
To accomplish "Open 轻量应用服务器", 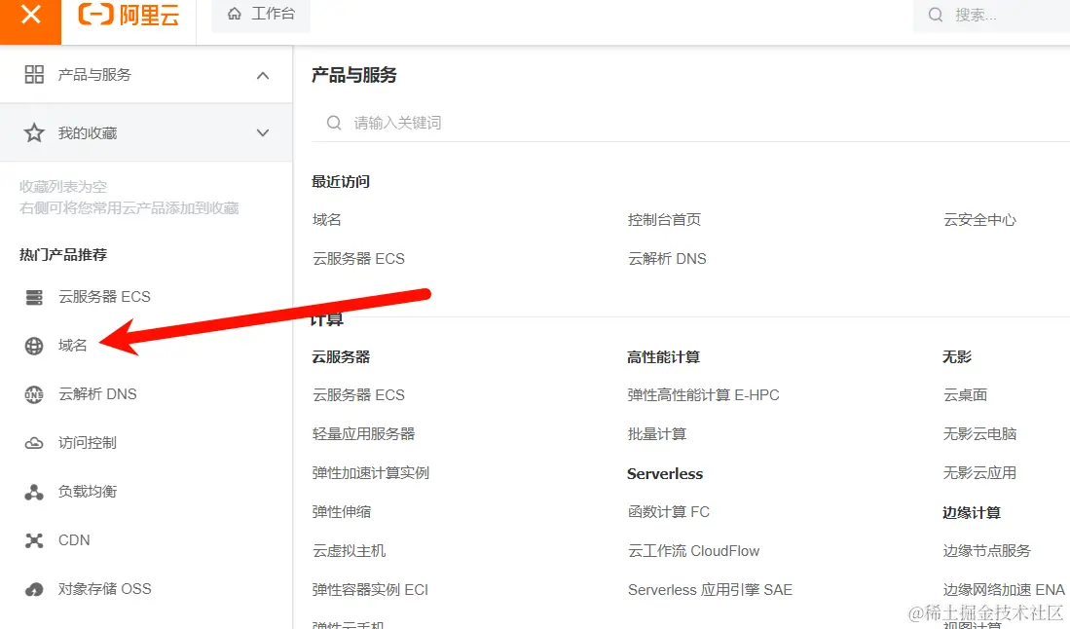I will (x=364, y=434).
